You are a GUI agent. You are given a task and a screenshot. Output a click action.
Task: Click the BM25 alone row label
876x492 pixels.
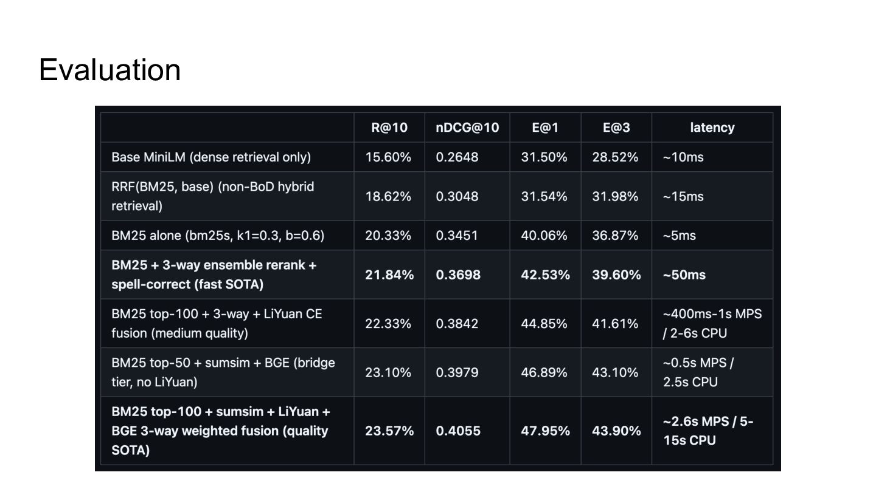point(218,235)
